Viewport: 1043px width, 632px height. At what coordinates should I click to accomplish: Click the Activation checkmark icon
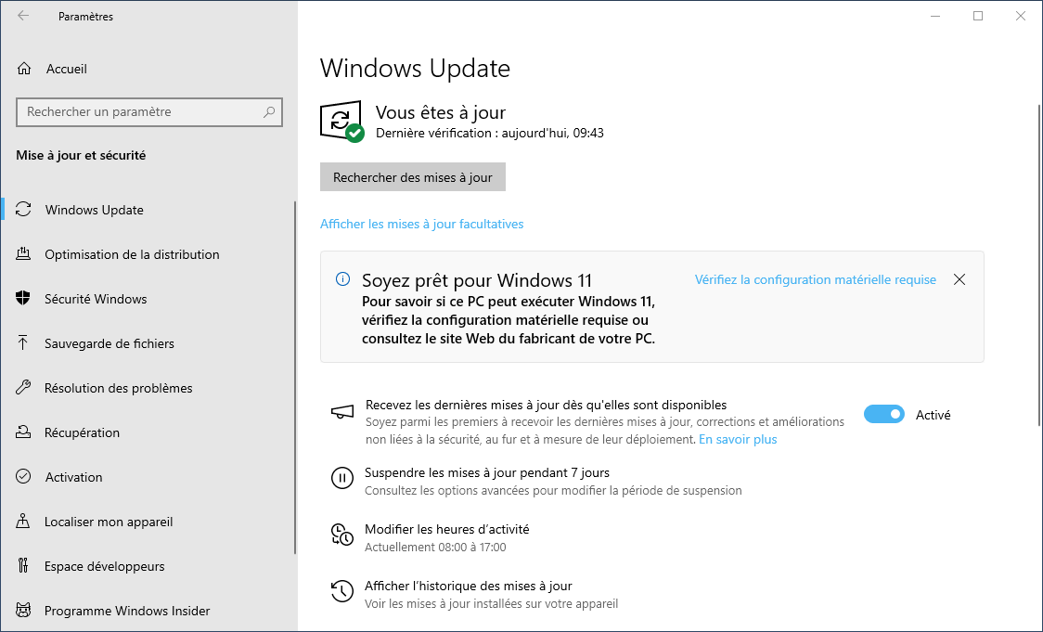(23, 477)
